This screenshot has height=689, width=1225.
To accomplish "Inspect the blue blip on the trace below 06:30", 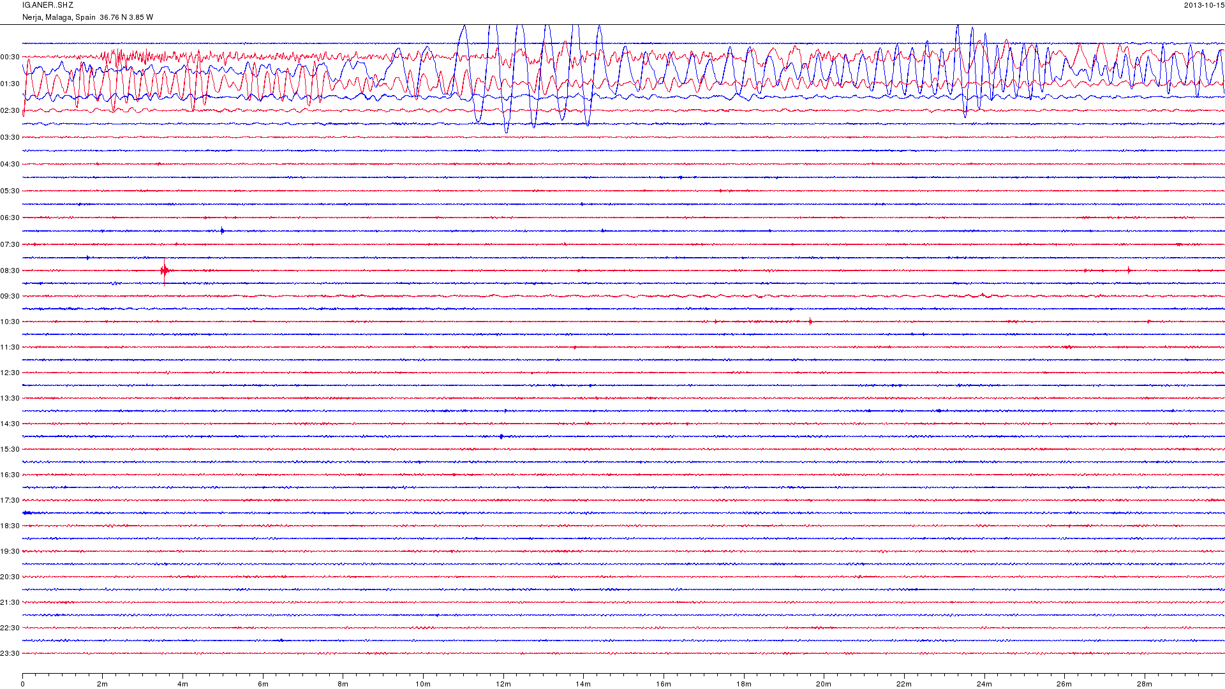I will [x=222, y=231].
